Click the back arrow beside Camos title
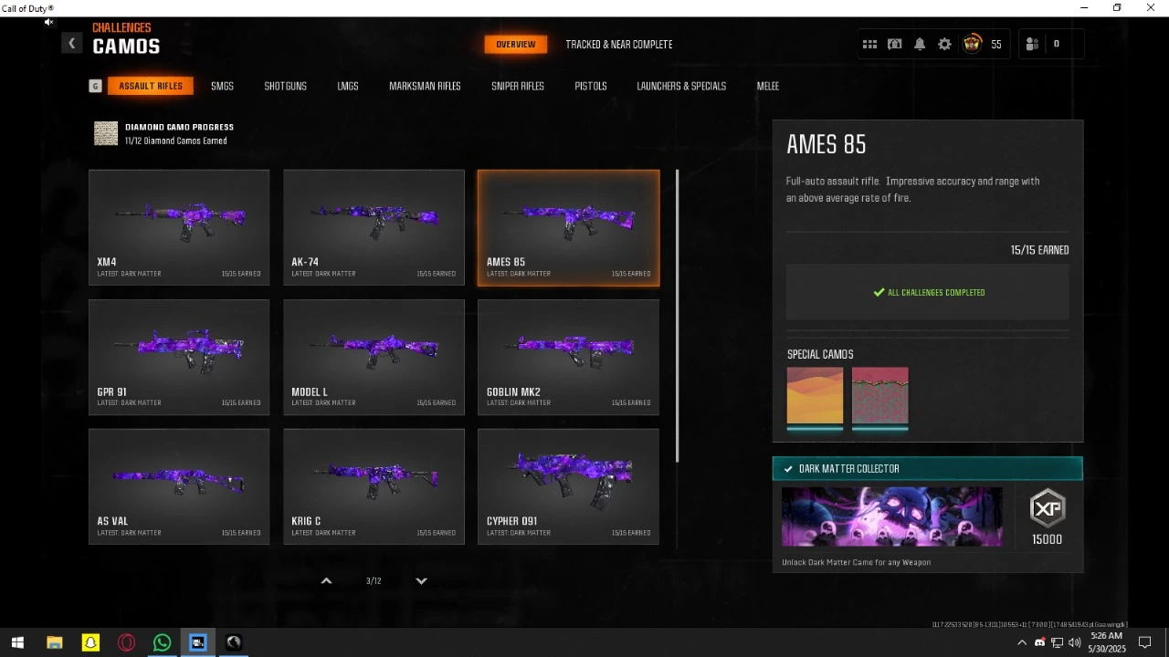Viewport: 1169px width, 657px height. (x=71, y=43)
